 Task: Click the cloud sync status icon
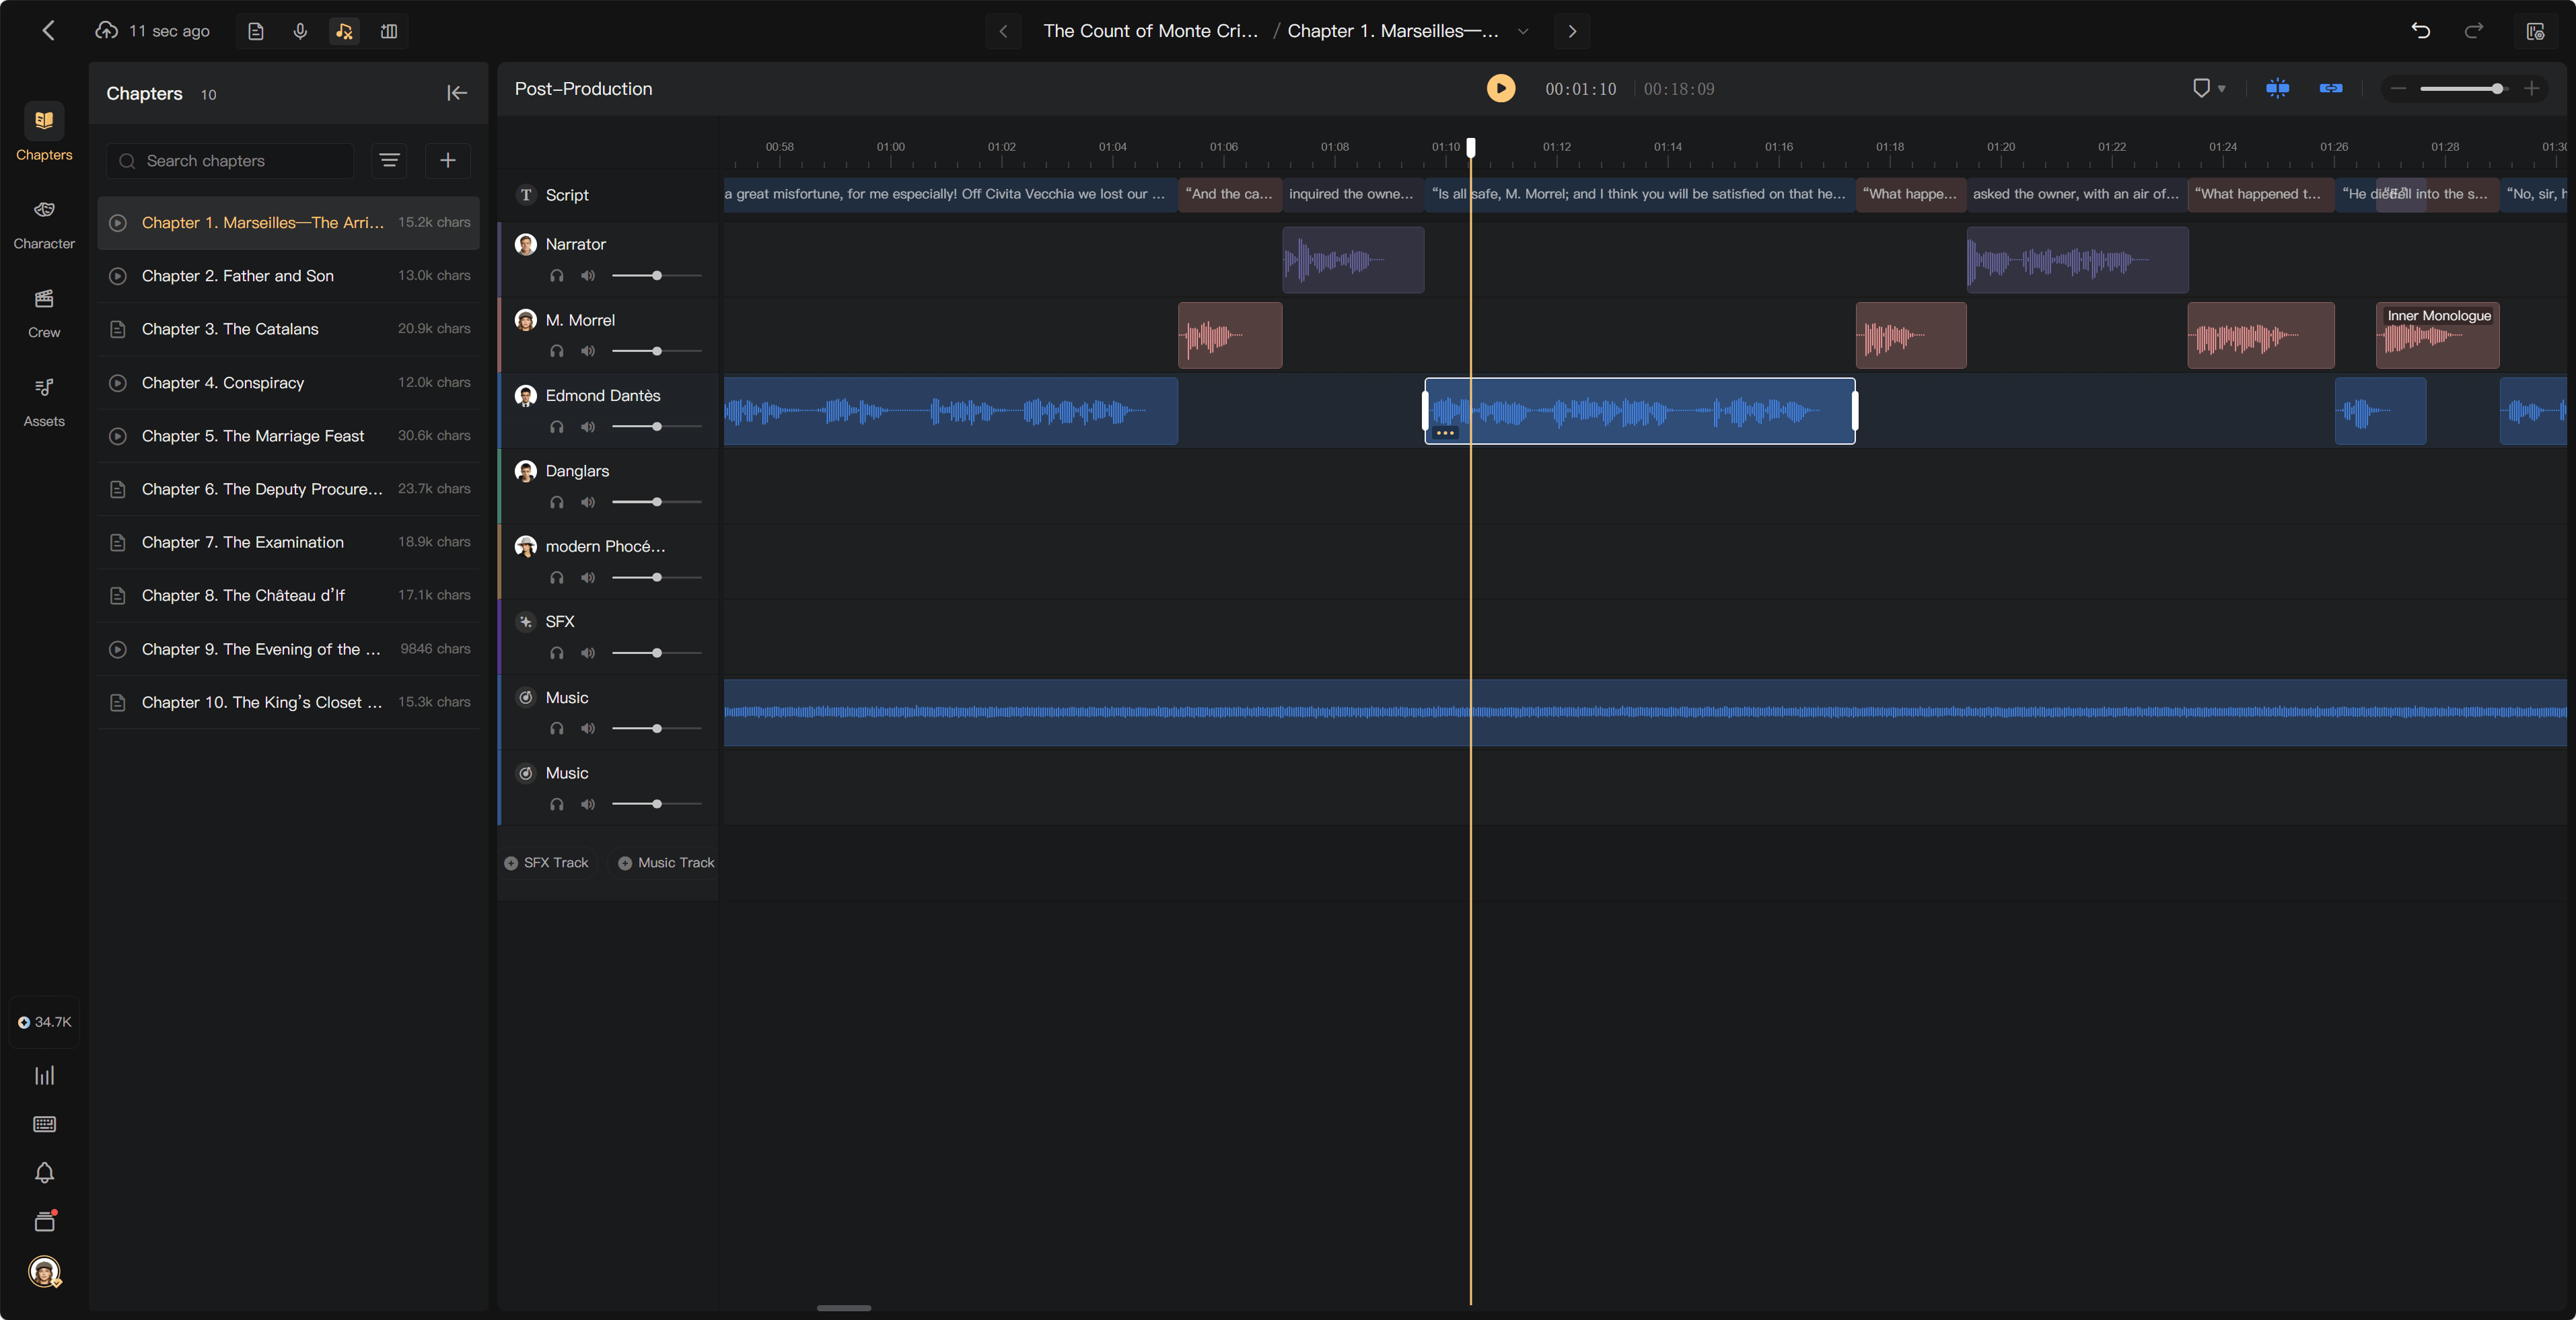[x=106, y=31]
